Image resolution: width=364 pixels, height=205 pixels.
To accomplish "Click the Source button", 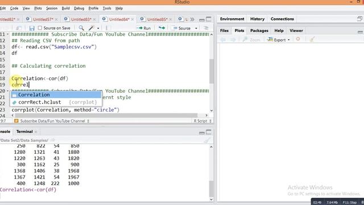I will pyautogui.click(x=182, y=28).
